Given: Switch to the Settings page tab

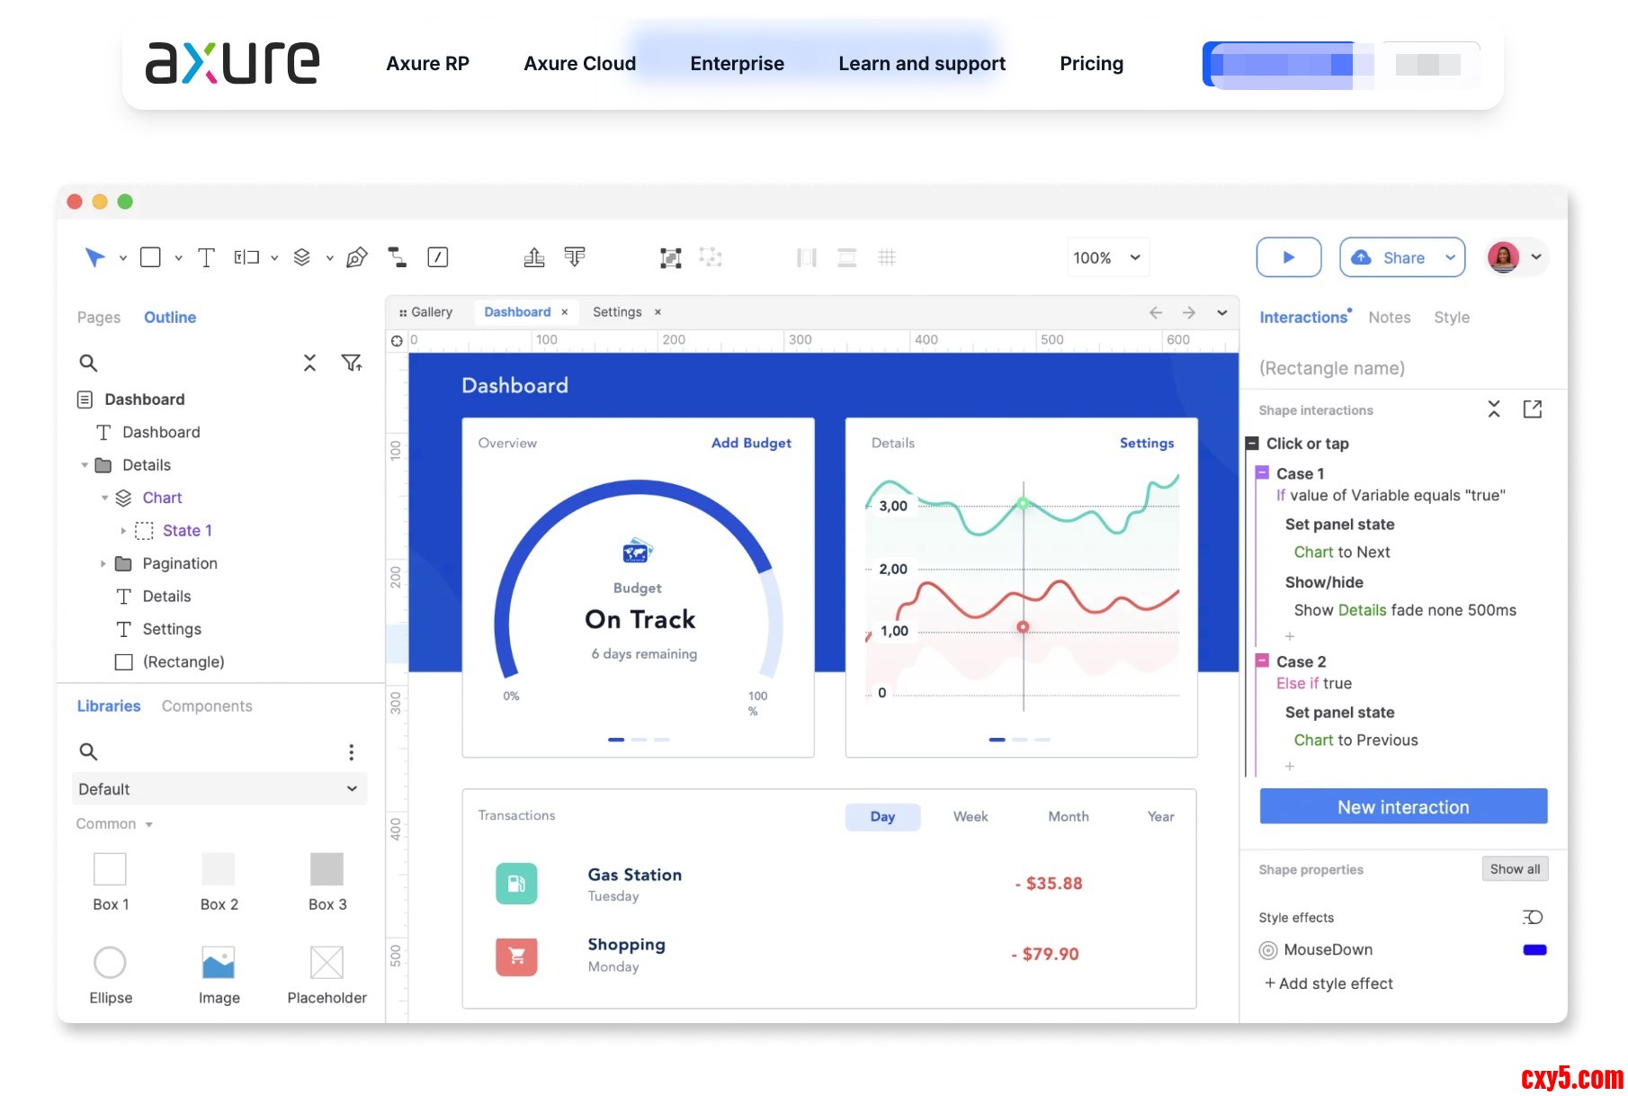Looking at the screenshot, I should coord(617,312).
